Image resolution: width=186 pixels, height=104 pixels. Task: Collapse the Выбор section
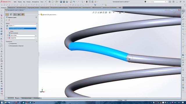click(x=37, y=23)
